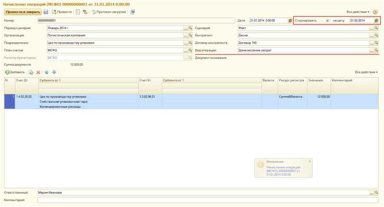Click the Dt/Kt postings icon in toolbar
Screen dimensions: 384x207
pyautogui.click(x=85, y=12)
